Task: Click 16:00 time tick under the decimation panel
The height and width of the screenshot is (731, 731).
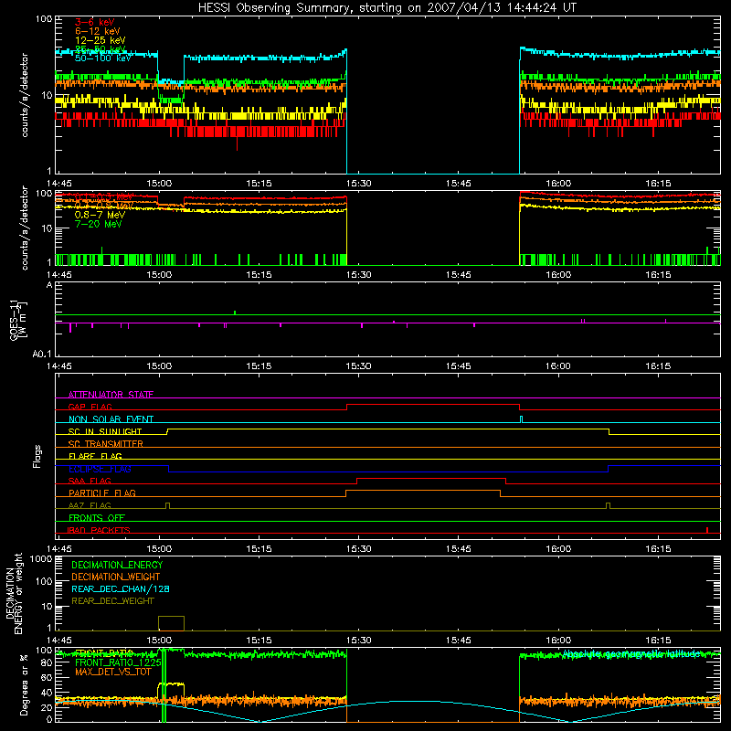Action: tap(558, 641)
